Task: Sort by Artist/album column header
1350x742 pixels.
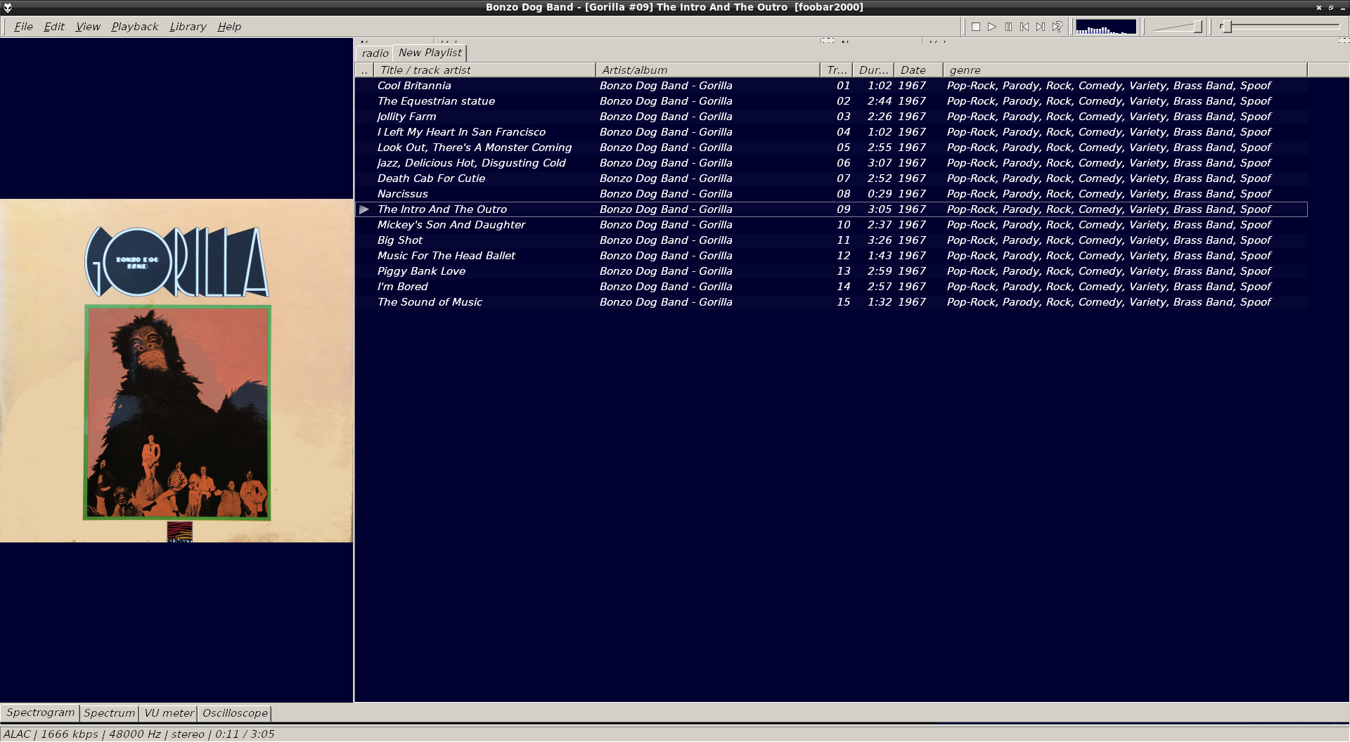Action: [x=707, y=70]
